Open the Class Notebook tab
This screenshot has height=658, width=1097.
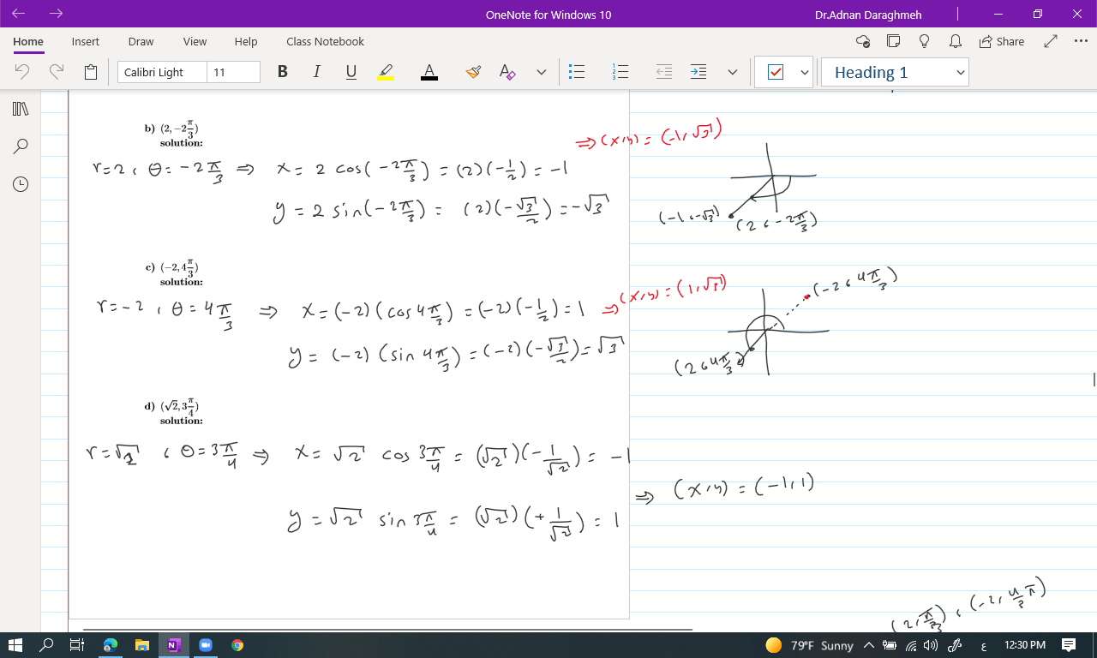click(326, 41)
